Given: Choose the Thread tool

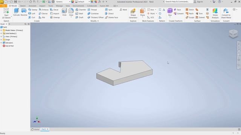Looking at the screenshot, I should 92,10.
